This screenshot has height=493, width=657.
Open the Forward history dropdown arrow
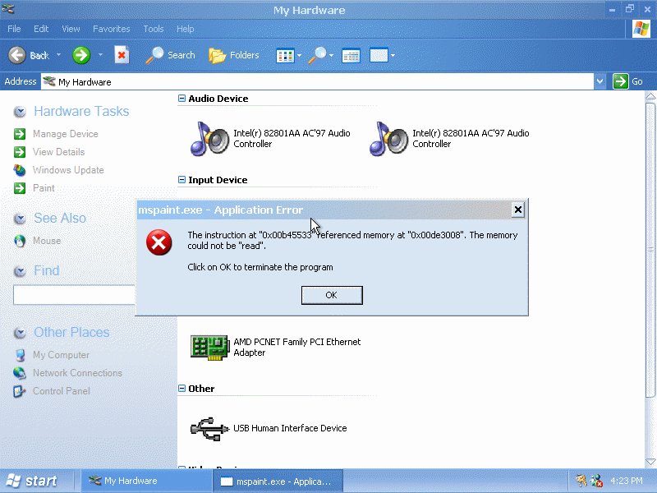(100, 55)
